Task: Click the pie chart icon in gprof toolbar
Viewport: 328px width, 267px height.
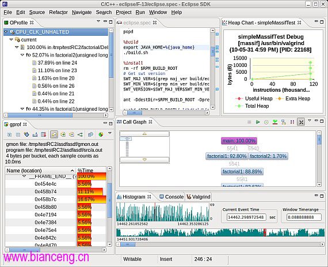Action: (x=101, y=134)
